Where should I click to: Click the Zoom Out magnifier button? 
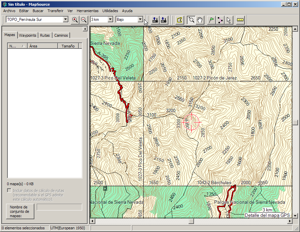click(x=84, y=20)
